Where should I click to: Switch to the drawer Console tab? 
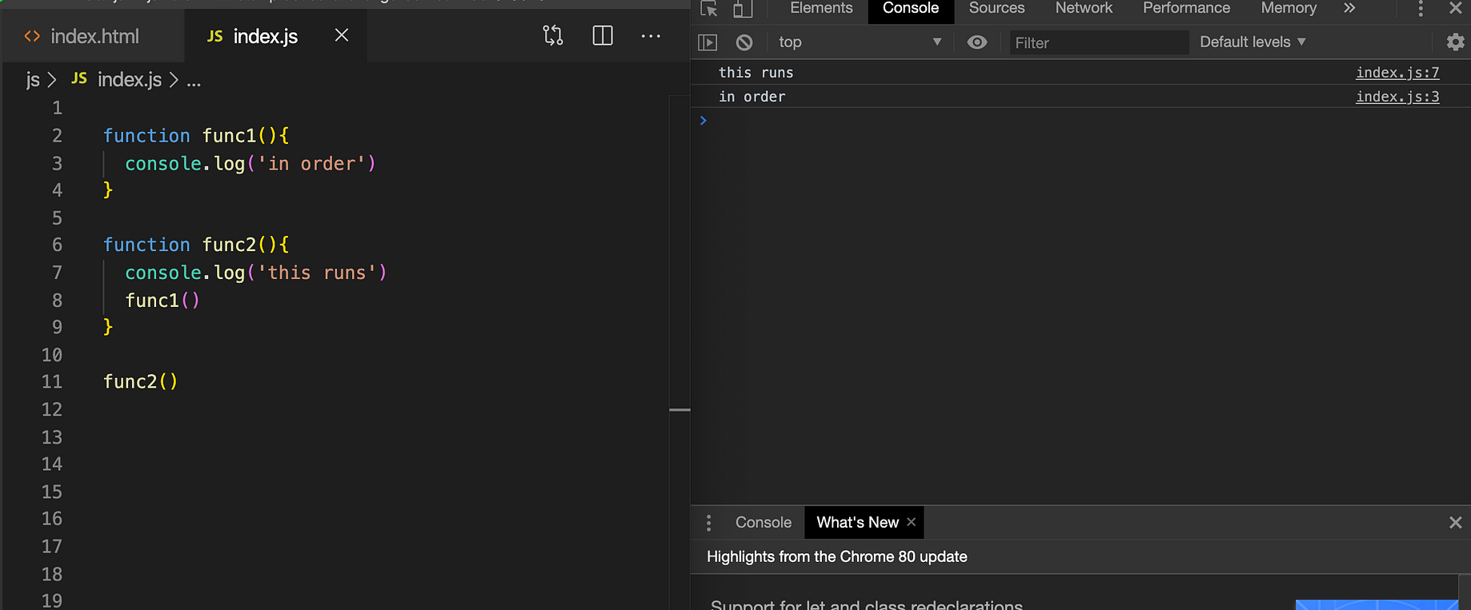[764, 523]
